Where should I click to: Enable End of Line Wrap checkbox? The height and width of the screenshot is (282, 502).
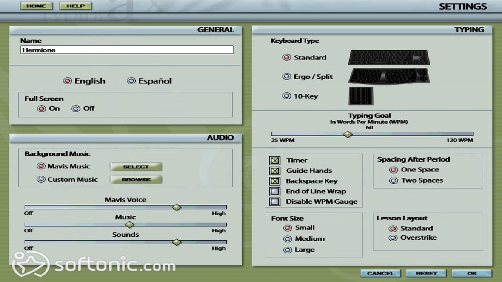(x=275, y=191)
